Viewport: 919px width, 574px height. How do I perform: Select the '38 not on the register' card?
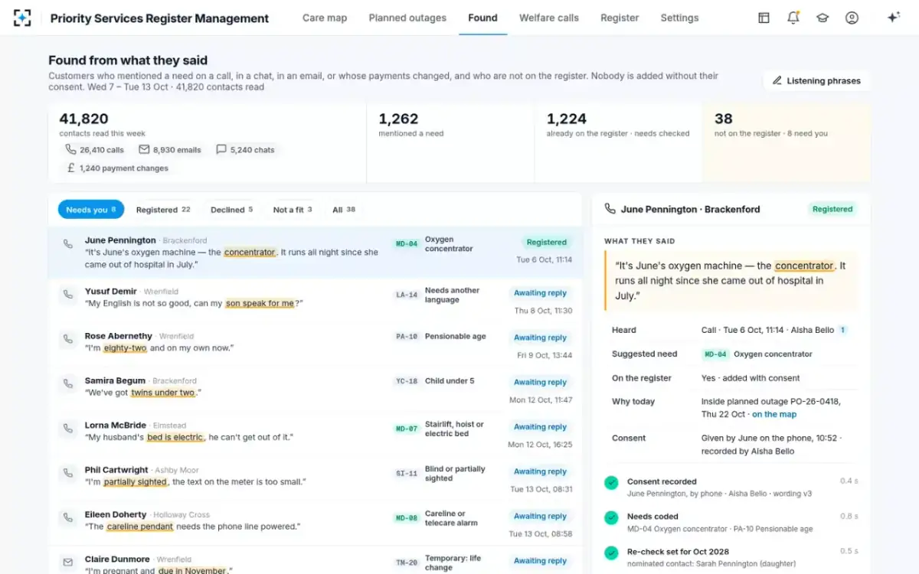(787, 143)
